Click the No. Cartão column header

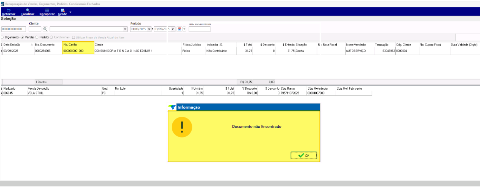(78, 44)
